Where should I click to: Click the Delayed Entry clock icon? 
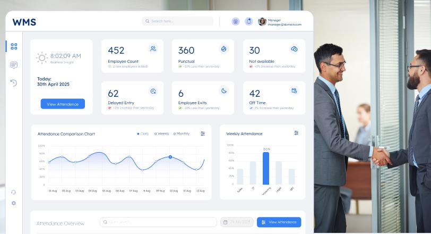(x=153, y=91)
